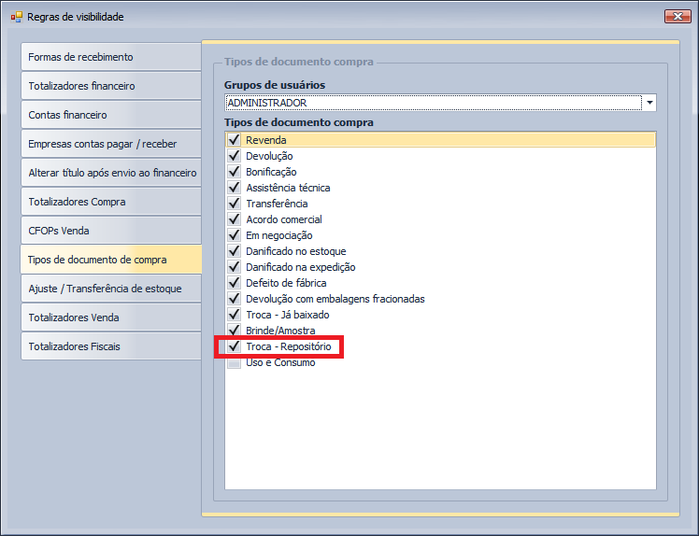The image size is (699, 536).
Task: Select the CFOPs Venda tab
Action: [x=110, y=231]
